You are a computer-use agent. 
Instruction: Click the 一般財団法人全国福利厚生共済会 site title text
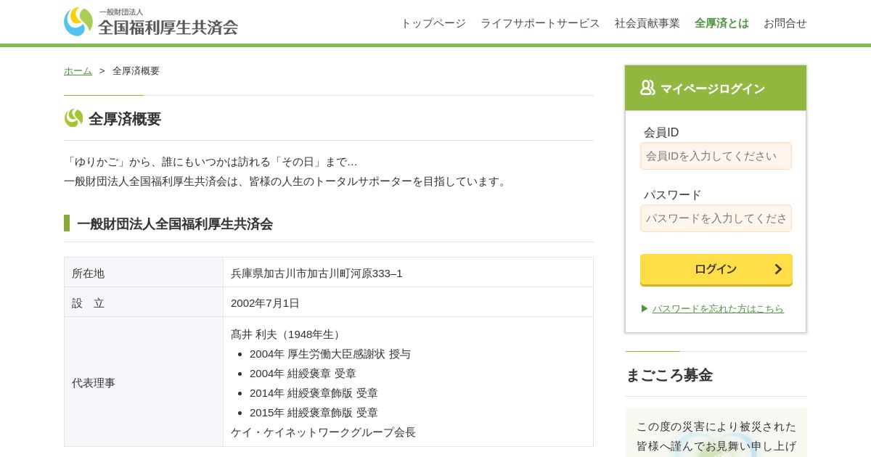click(168, 22)
